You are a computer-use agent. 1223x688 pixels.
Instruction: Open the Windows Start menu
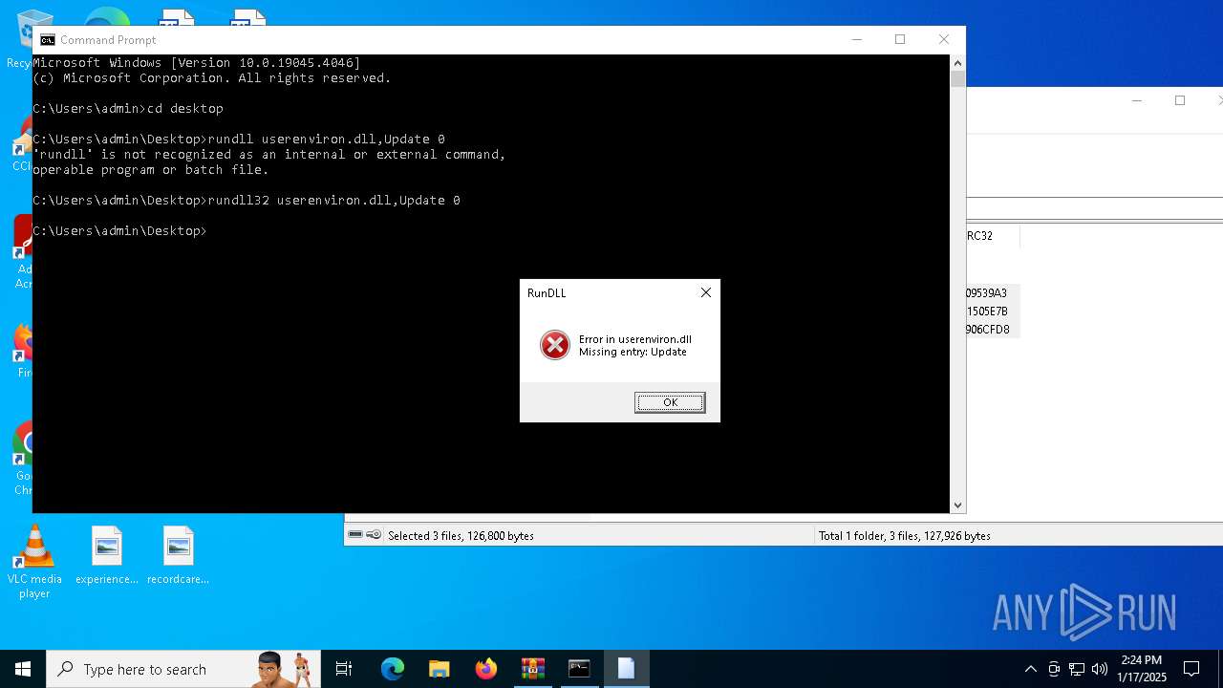[23, 669]
